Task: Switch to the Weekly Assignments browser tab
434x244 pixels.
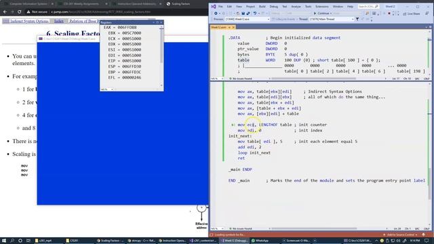Action: [81, 4]
